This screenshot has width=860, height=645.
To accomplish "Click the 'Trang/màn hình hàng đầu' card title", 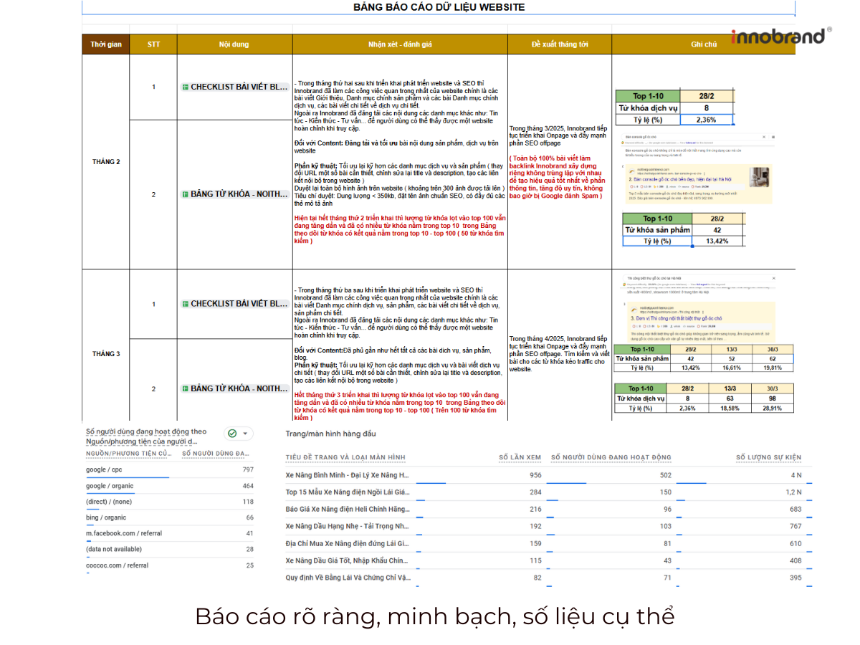I will tap(330, 434).
